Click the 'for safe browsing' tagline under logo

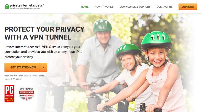[25, 8]
